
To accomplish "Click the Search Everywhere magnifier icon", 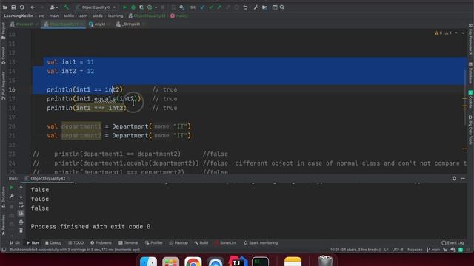I will [x=282, y=7].
